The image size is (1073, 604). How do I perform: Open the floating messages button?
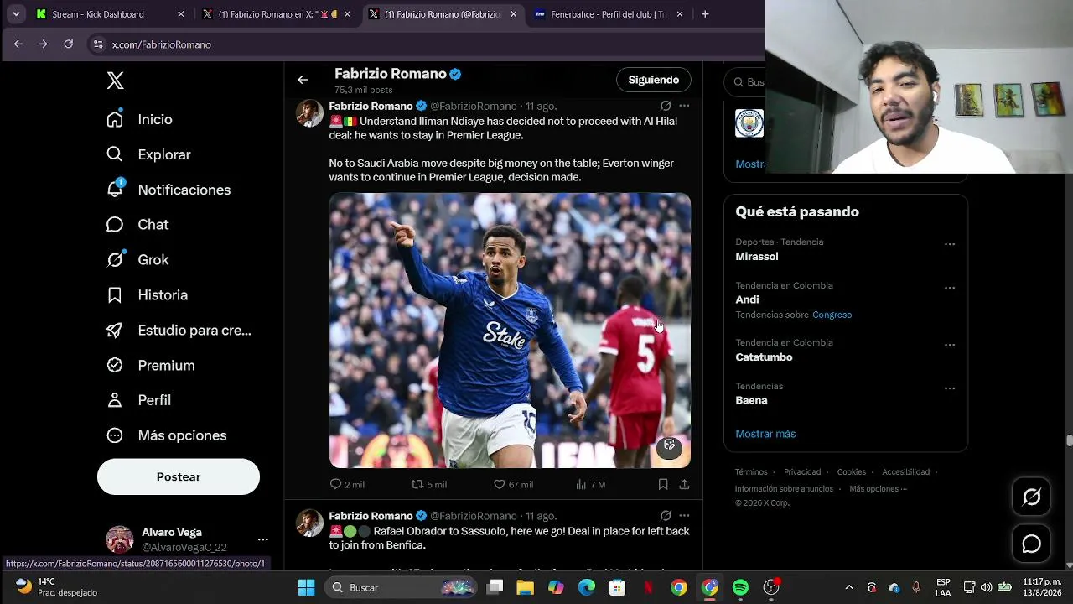click(1032, 544)
